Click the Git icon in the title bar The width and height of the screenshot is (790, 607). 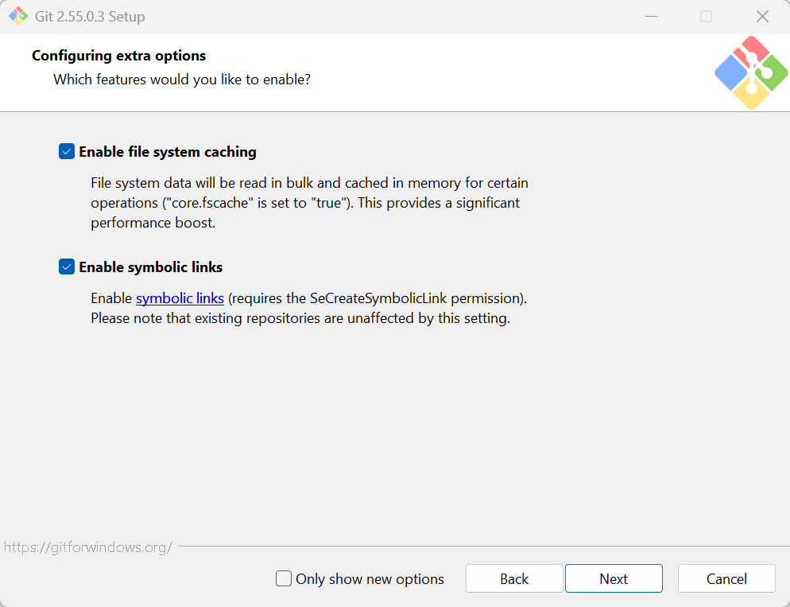tap(18, 16)
